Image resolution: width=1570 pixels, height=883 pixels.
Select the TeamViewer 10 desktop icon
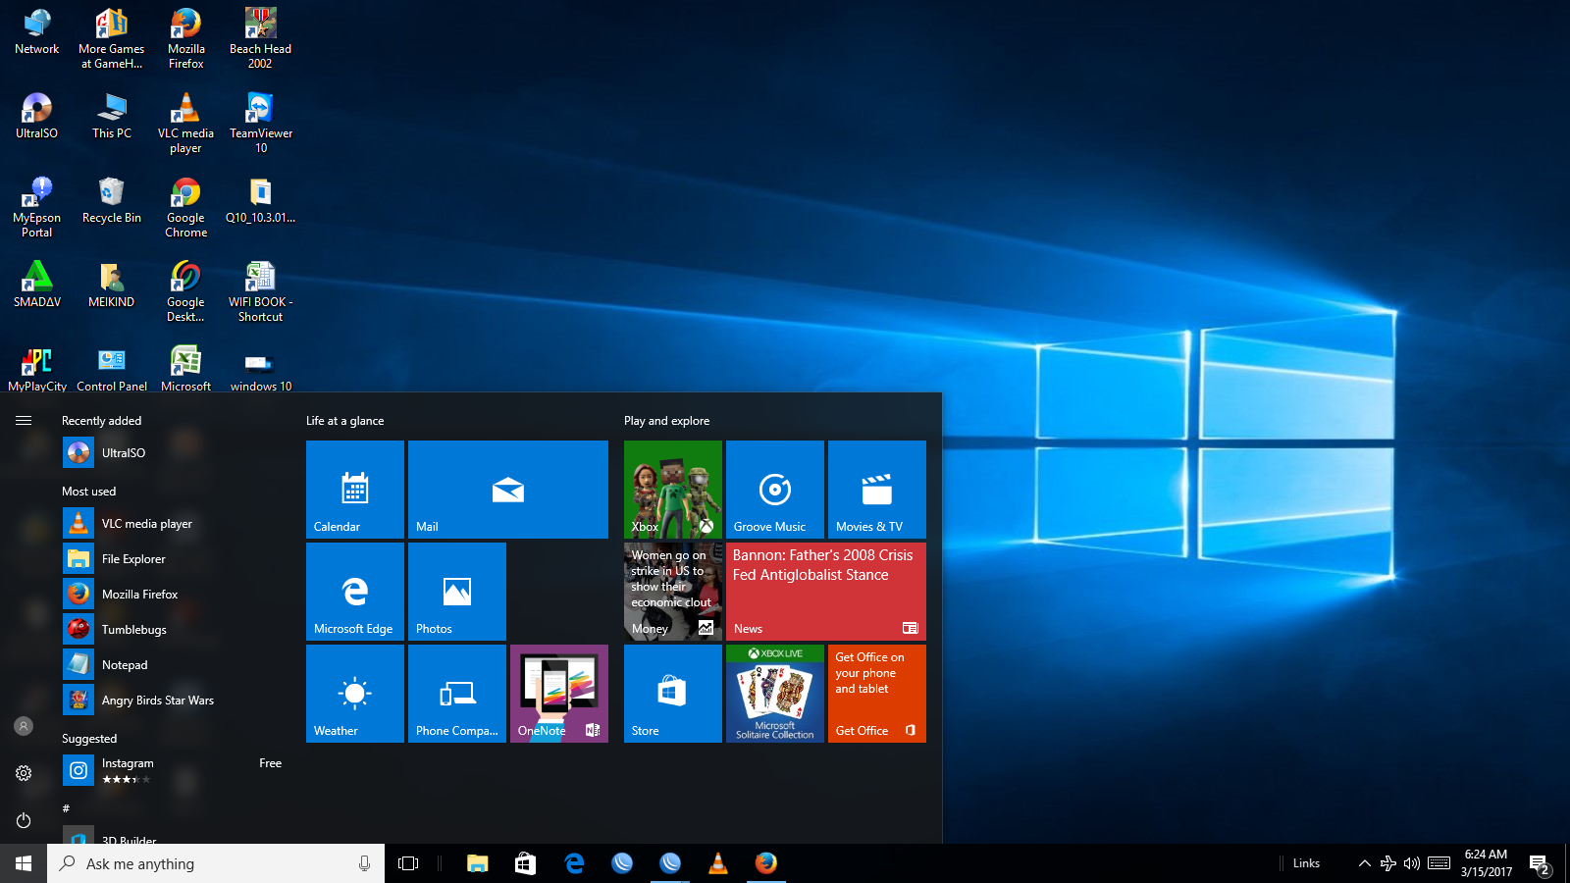tap(260, 123)
